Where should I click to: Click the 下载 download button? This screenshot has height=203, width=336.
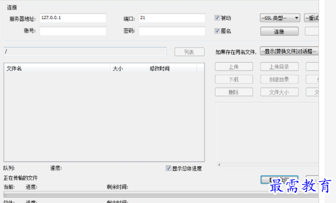pyautogui.click(x=234, y=79)
